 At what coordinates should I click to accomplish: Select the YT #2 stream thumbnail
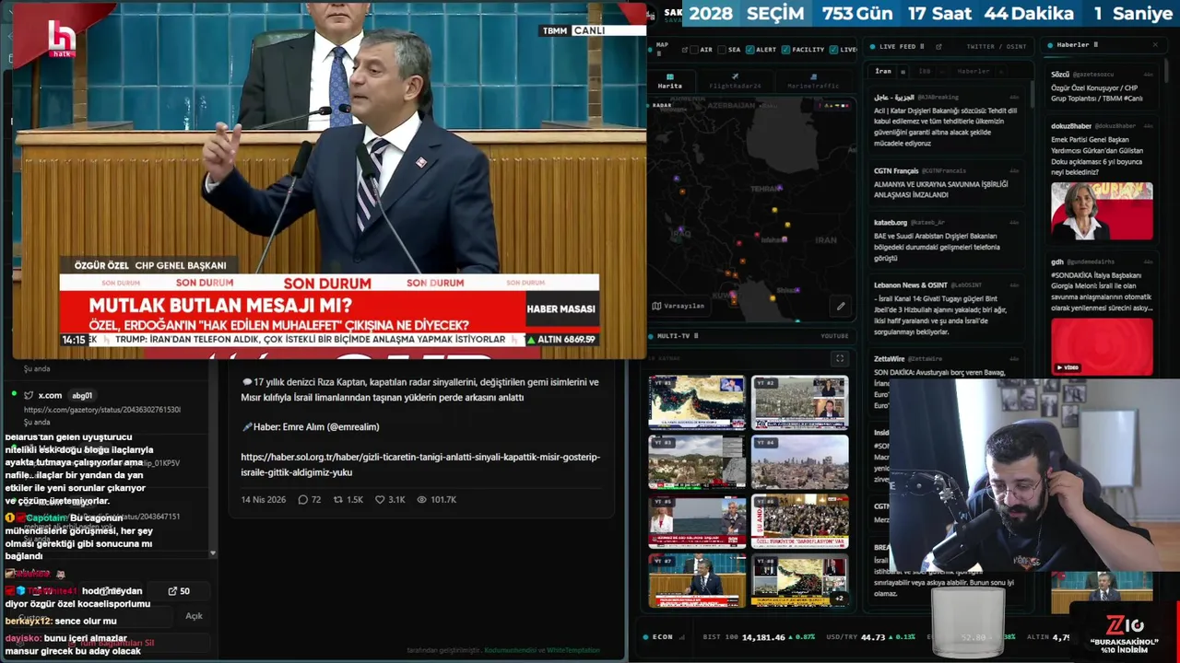[800, 401]
